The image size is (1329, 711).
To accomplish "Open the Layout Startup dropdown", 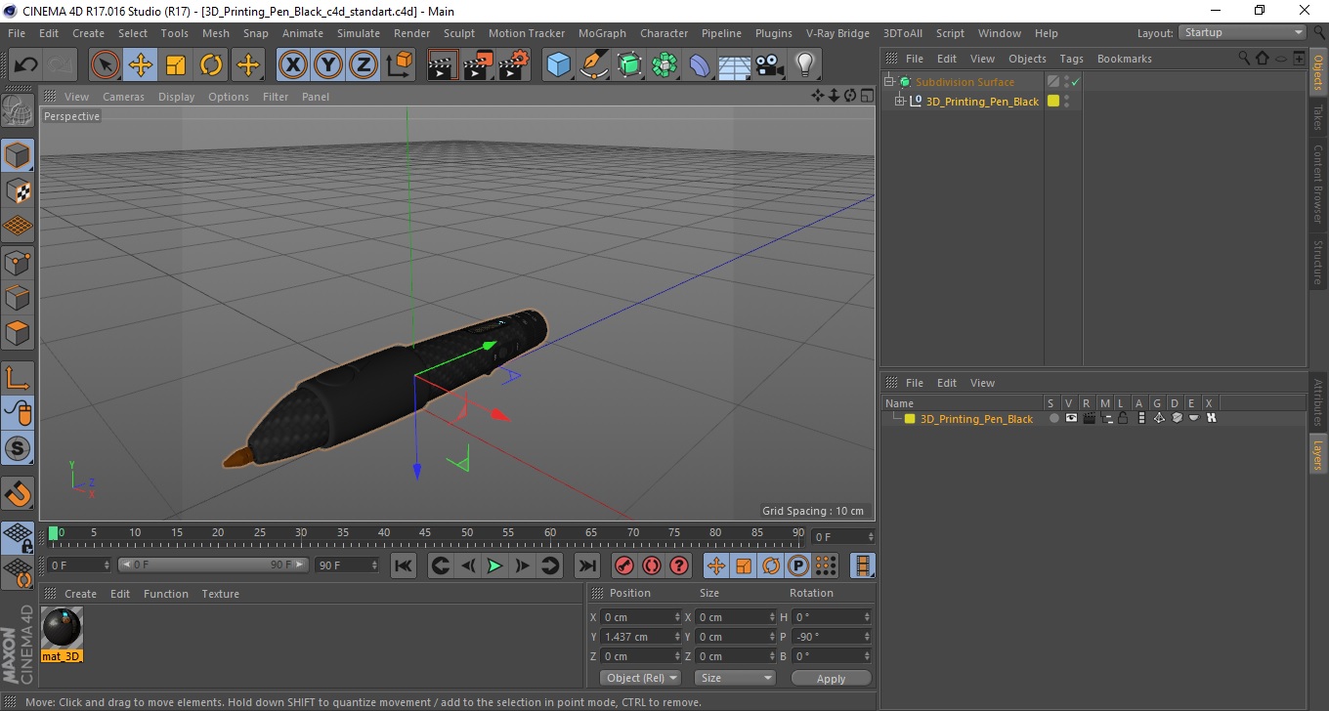I will point(1242,32).
